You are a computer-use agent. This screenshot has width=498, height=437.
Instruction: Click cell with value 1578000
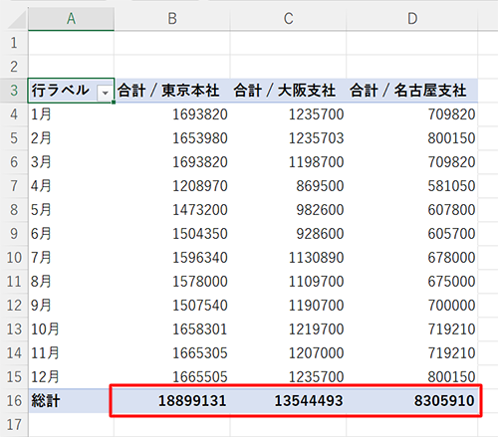(172, 282)
